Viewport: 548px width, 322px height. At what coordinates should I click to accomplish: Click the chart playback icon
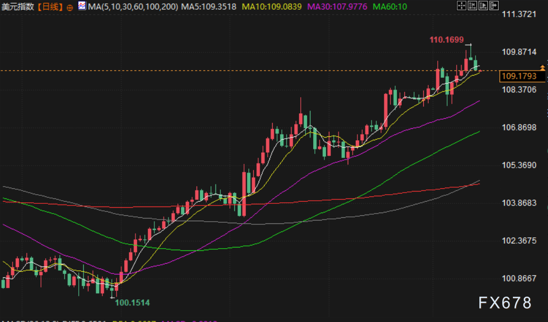483,6
